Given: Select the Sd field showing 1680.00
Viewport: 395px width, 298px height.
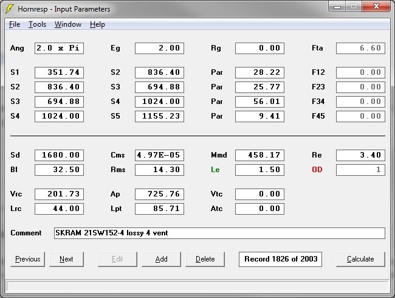Looking at the screenshot, I should [59, 155].
